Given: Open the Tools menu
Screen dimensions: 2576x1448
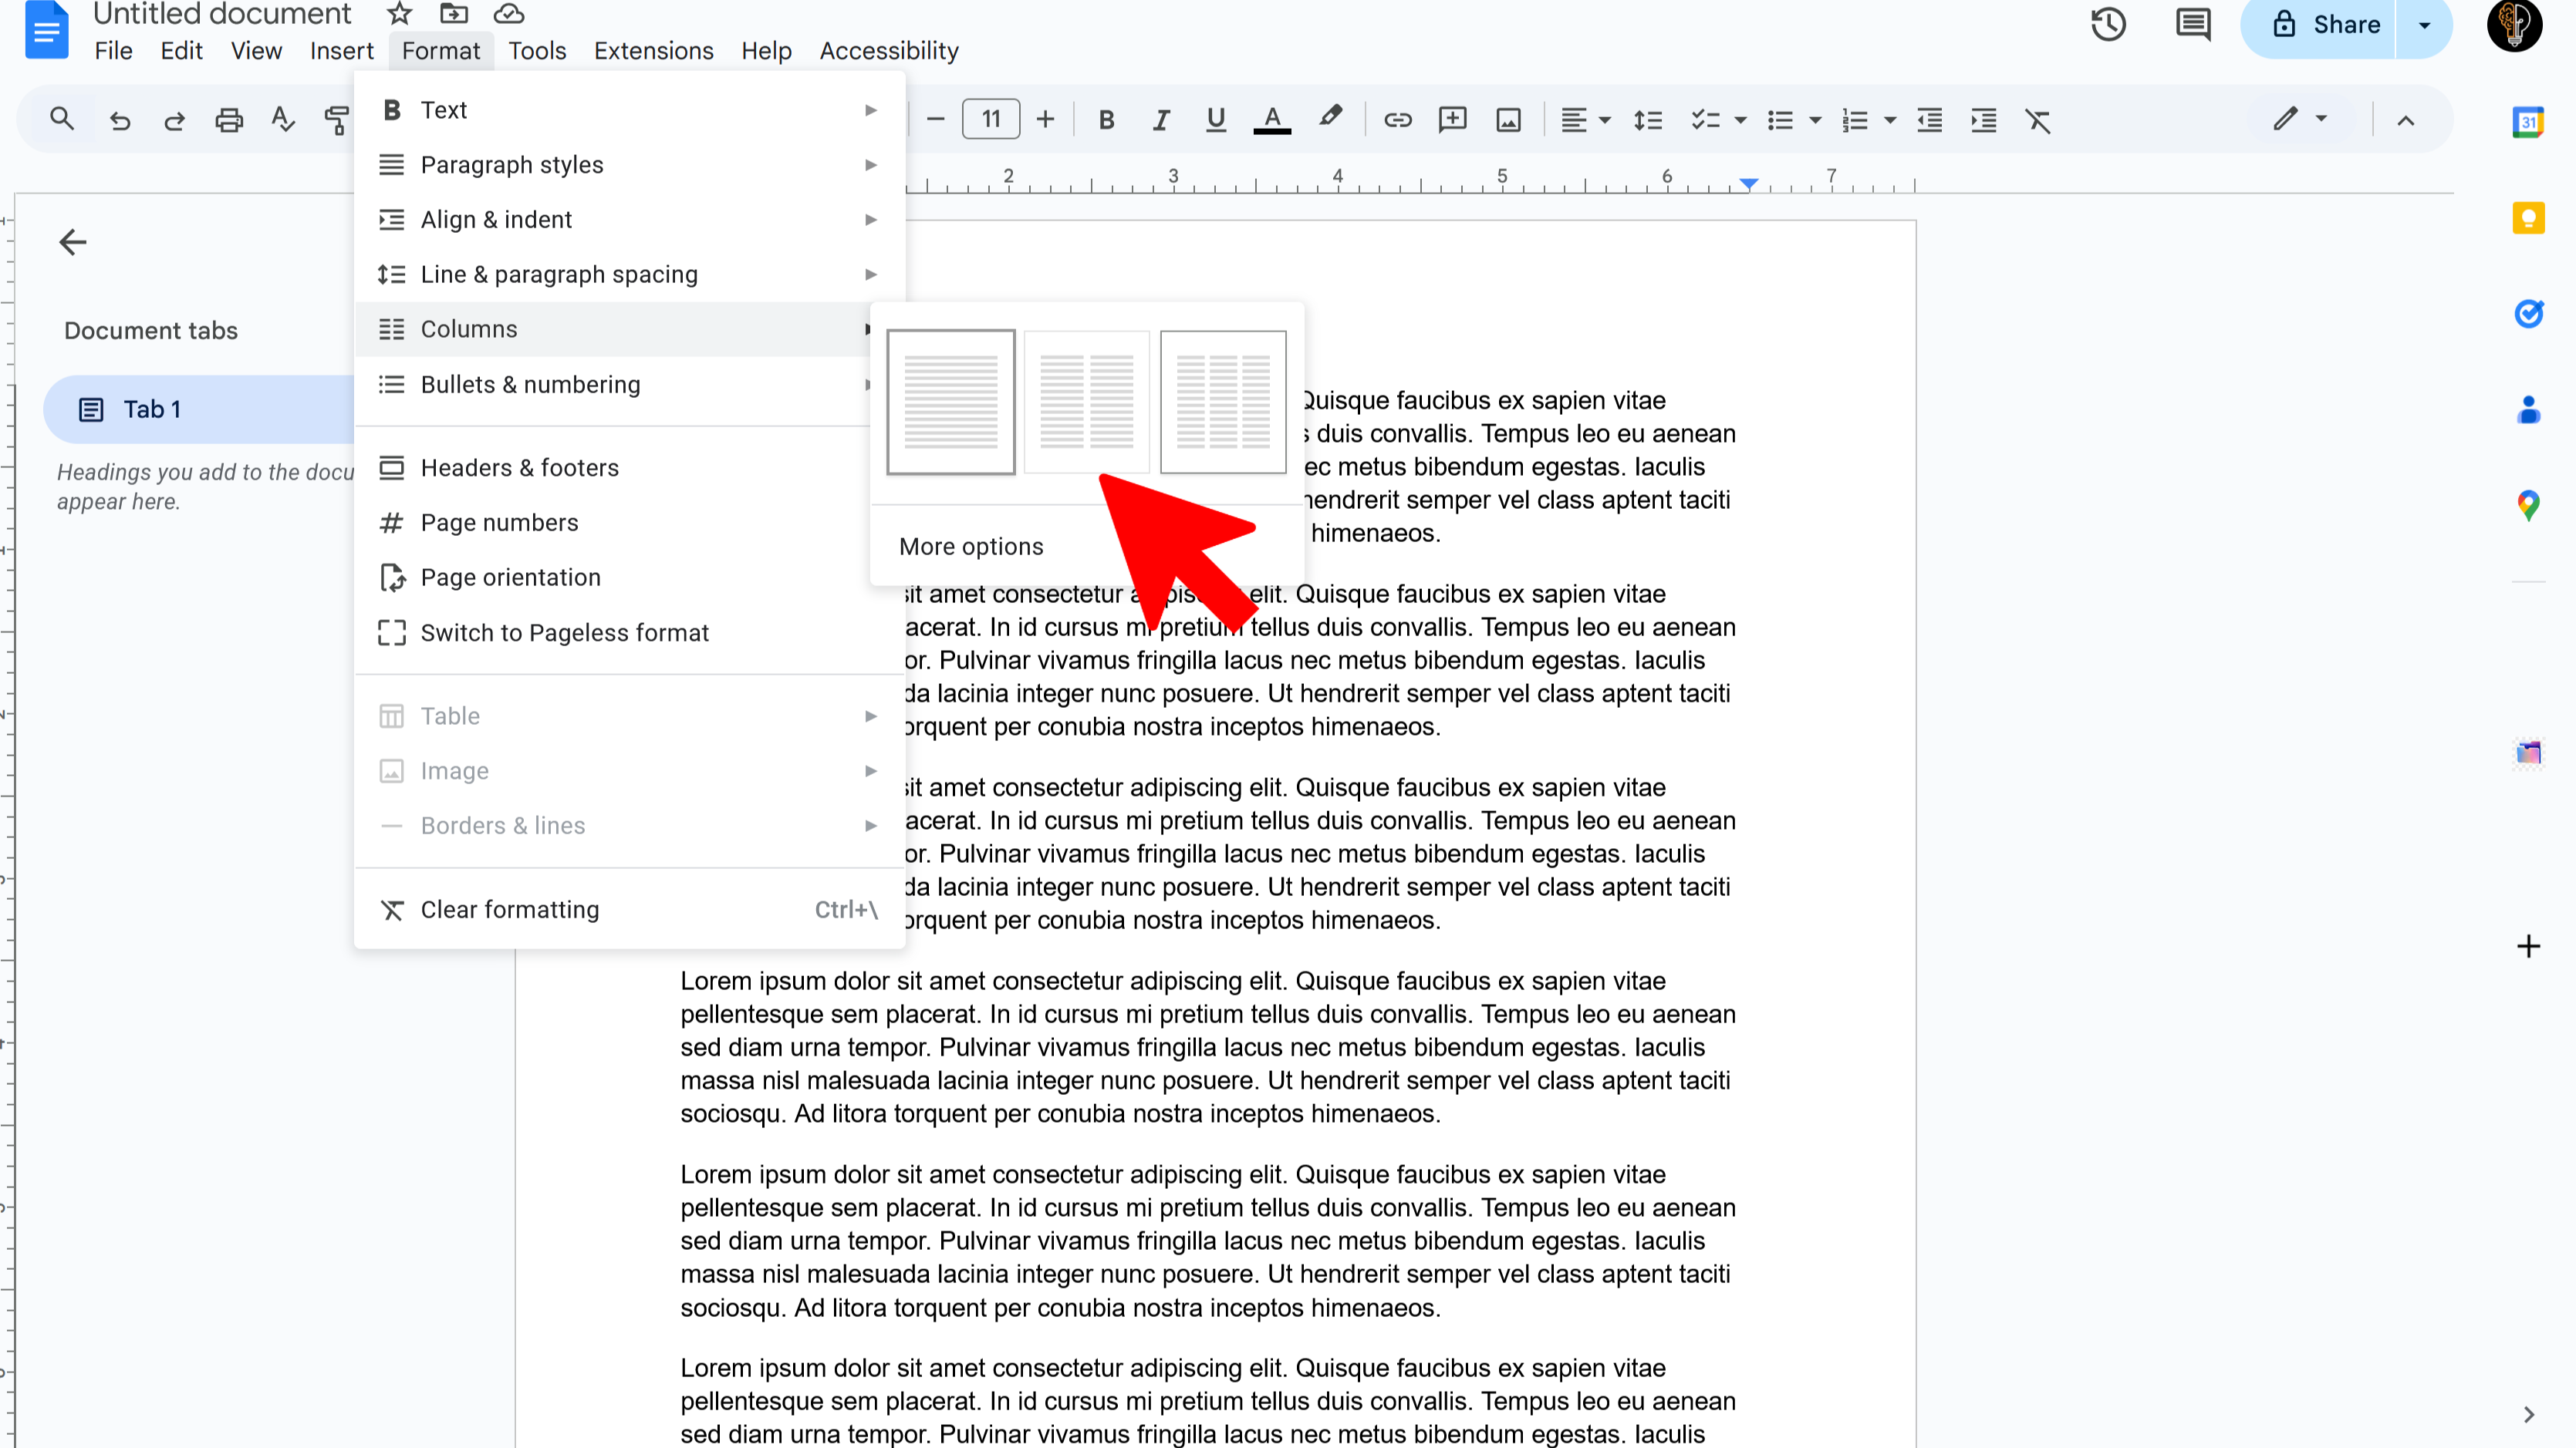Looking at the screenshot, I should tap(537, 51).
